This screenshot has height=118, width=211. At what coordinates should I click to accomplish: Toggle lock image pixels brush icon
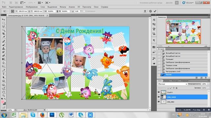(x=171, y=88)
